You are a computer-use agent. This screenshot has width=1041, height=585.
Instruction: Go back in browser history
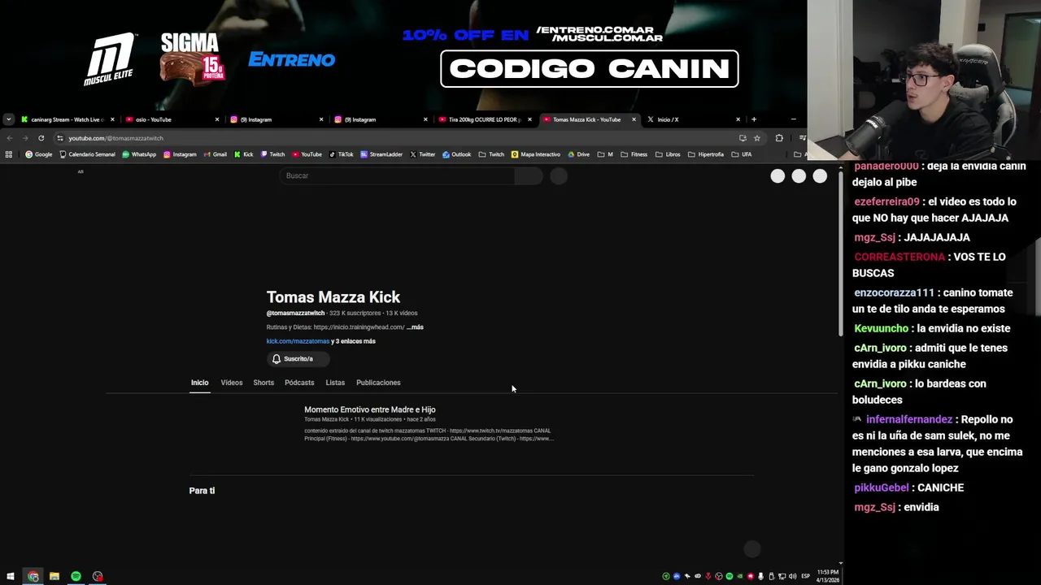pos(9,138)
